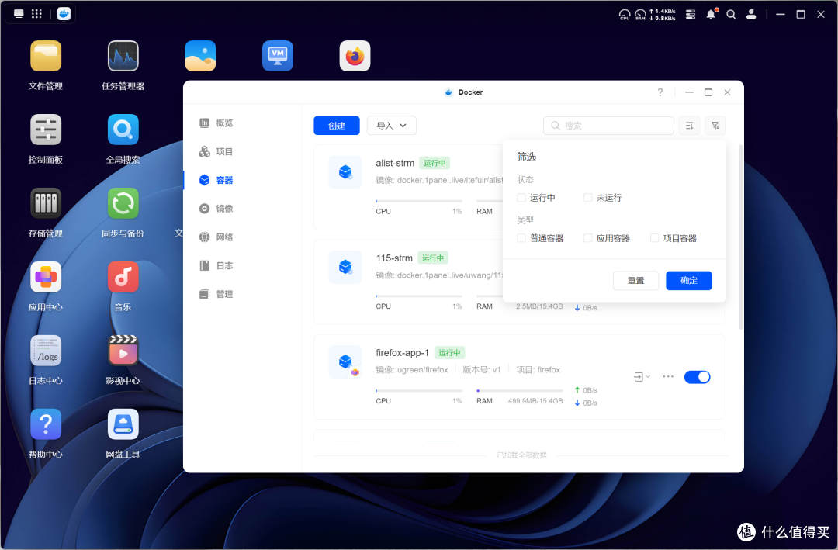Select 容器 in the sidebar

216,180
